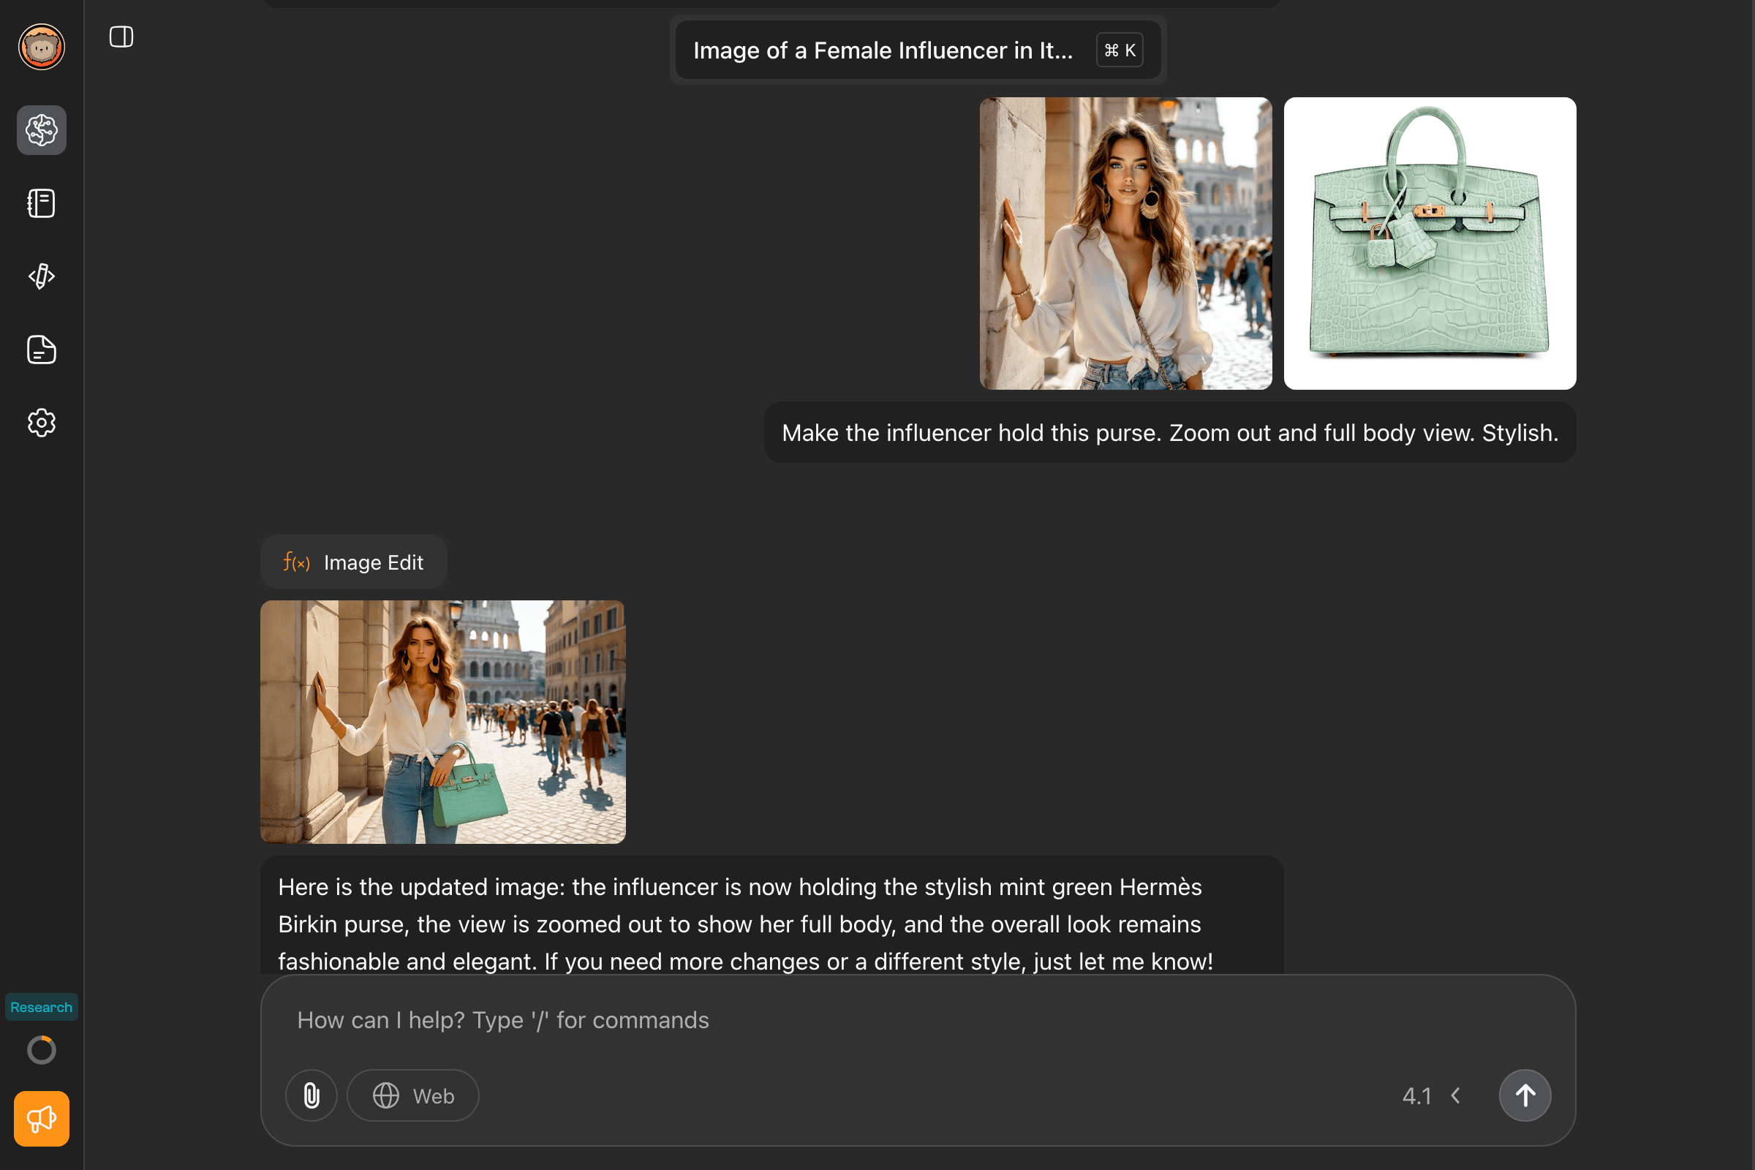Open the code pen tool icon
This screenshot has height=1170, width=1755.
pos(42,276)
